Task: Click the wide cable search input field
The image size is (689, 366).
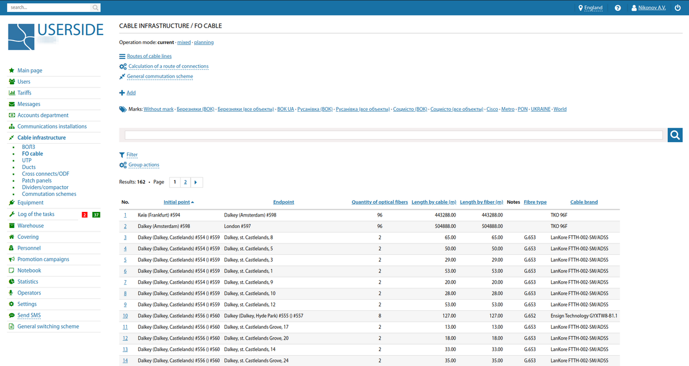Action: (393, 135)
